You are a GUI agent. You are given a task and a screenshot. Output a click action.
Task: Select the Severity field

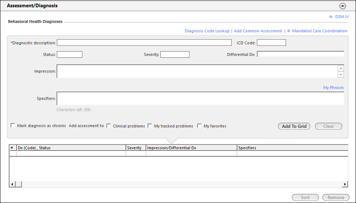(x=175, y=54)
